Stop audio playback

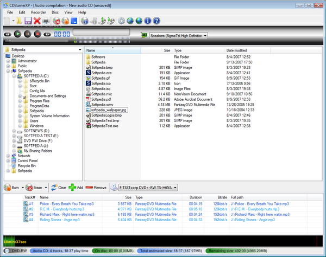[37, 34]
